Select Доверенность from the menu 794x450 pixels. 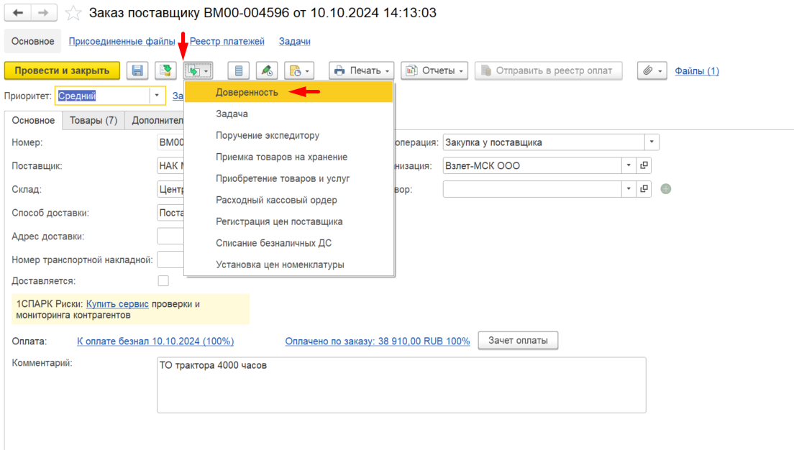(288, 92)
